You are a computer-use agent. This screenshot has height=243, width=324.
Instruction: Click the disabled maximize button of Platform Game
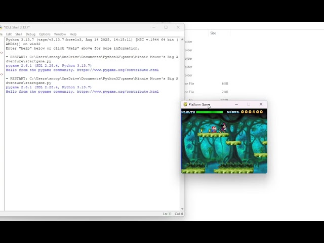coord(249,104)
